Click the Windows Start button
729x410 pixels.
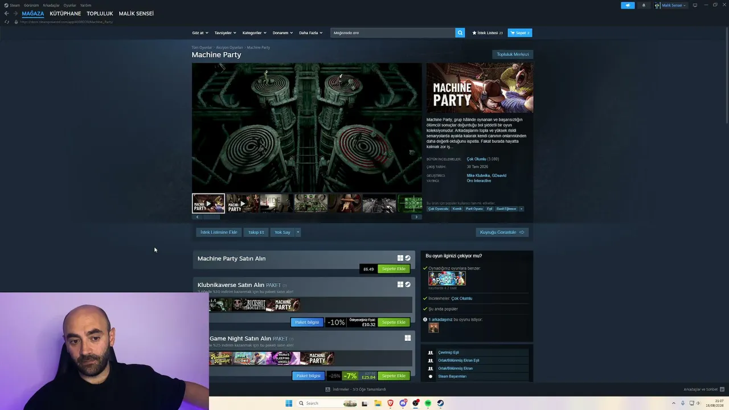(x=289, y=403)
